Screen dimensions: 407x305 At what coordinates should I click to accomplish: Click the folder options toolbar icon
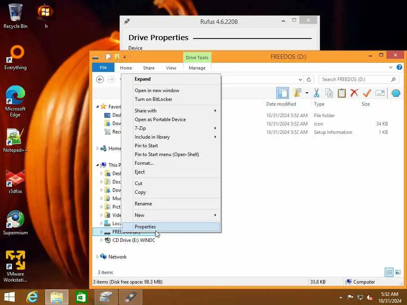[x=297, y=93]
